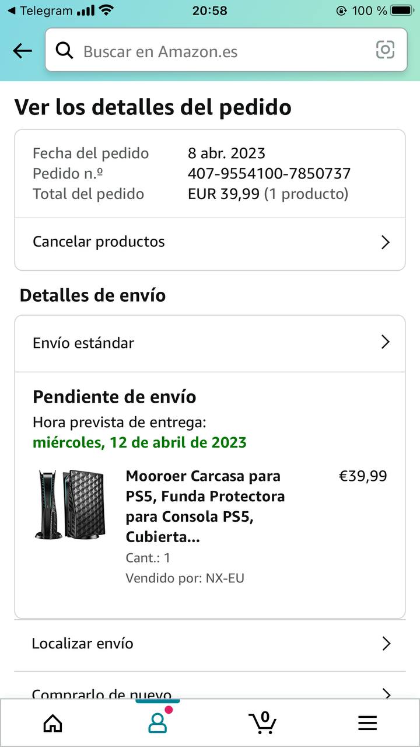
Task: Return to Telegram via status bar
Action: click(40, 11)
